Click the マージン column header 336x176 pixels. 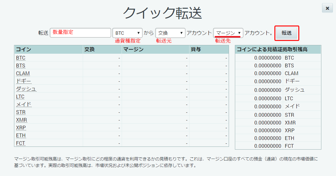coord(133,50)
